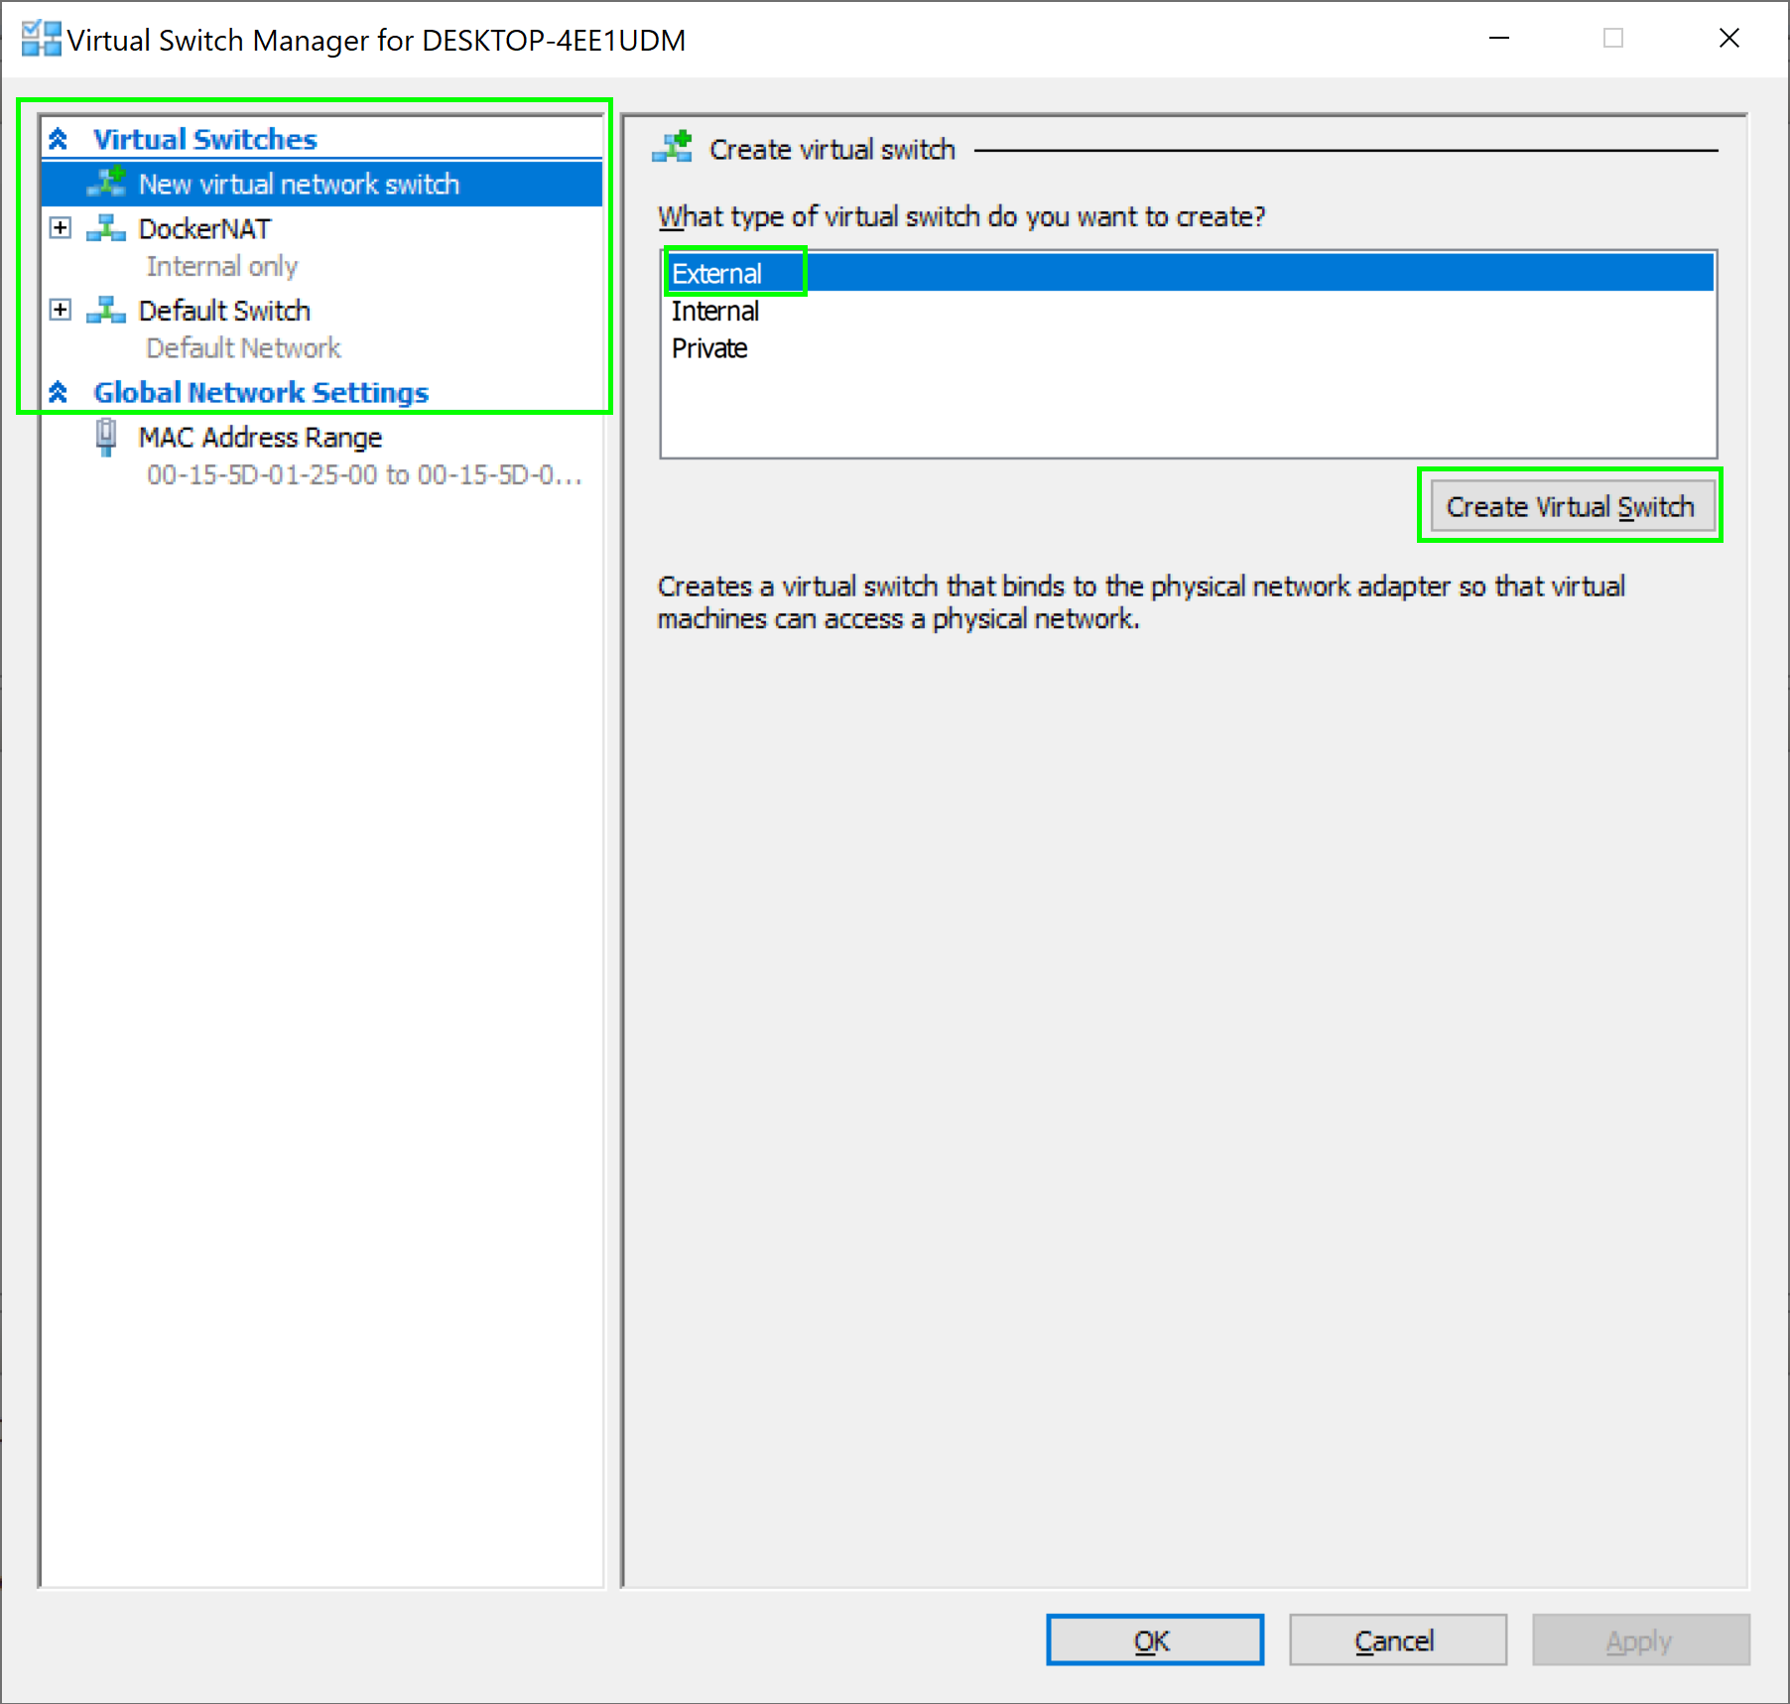Collapse the Virtual Switches section
1790x1704 pixels.
59,140
